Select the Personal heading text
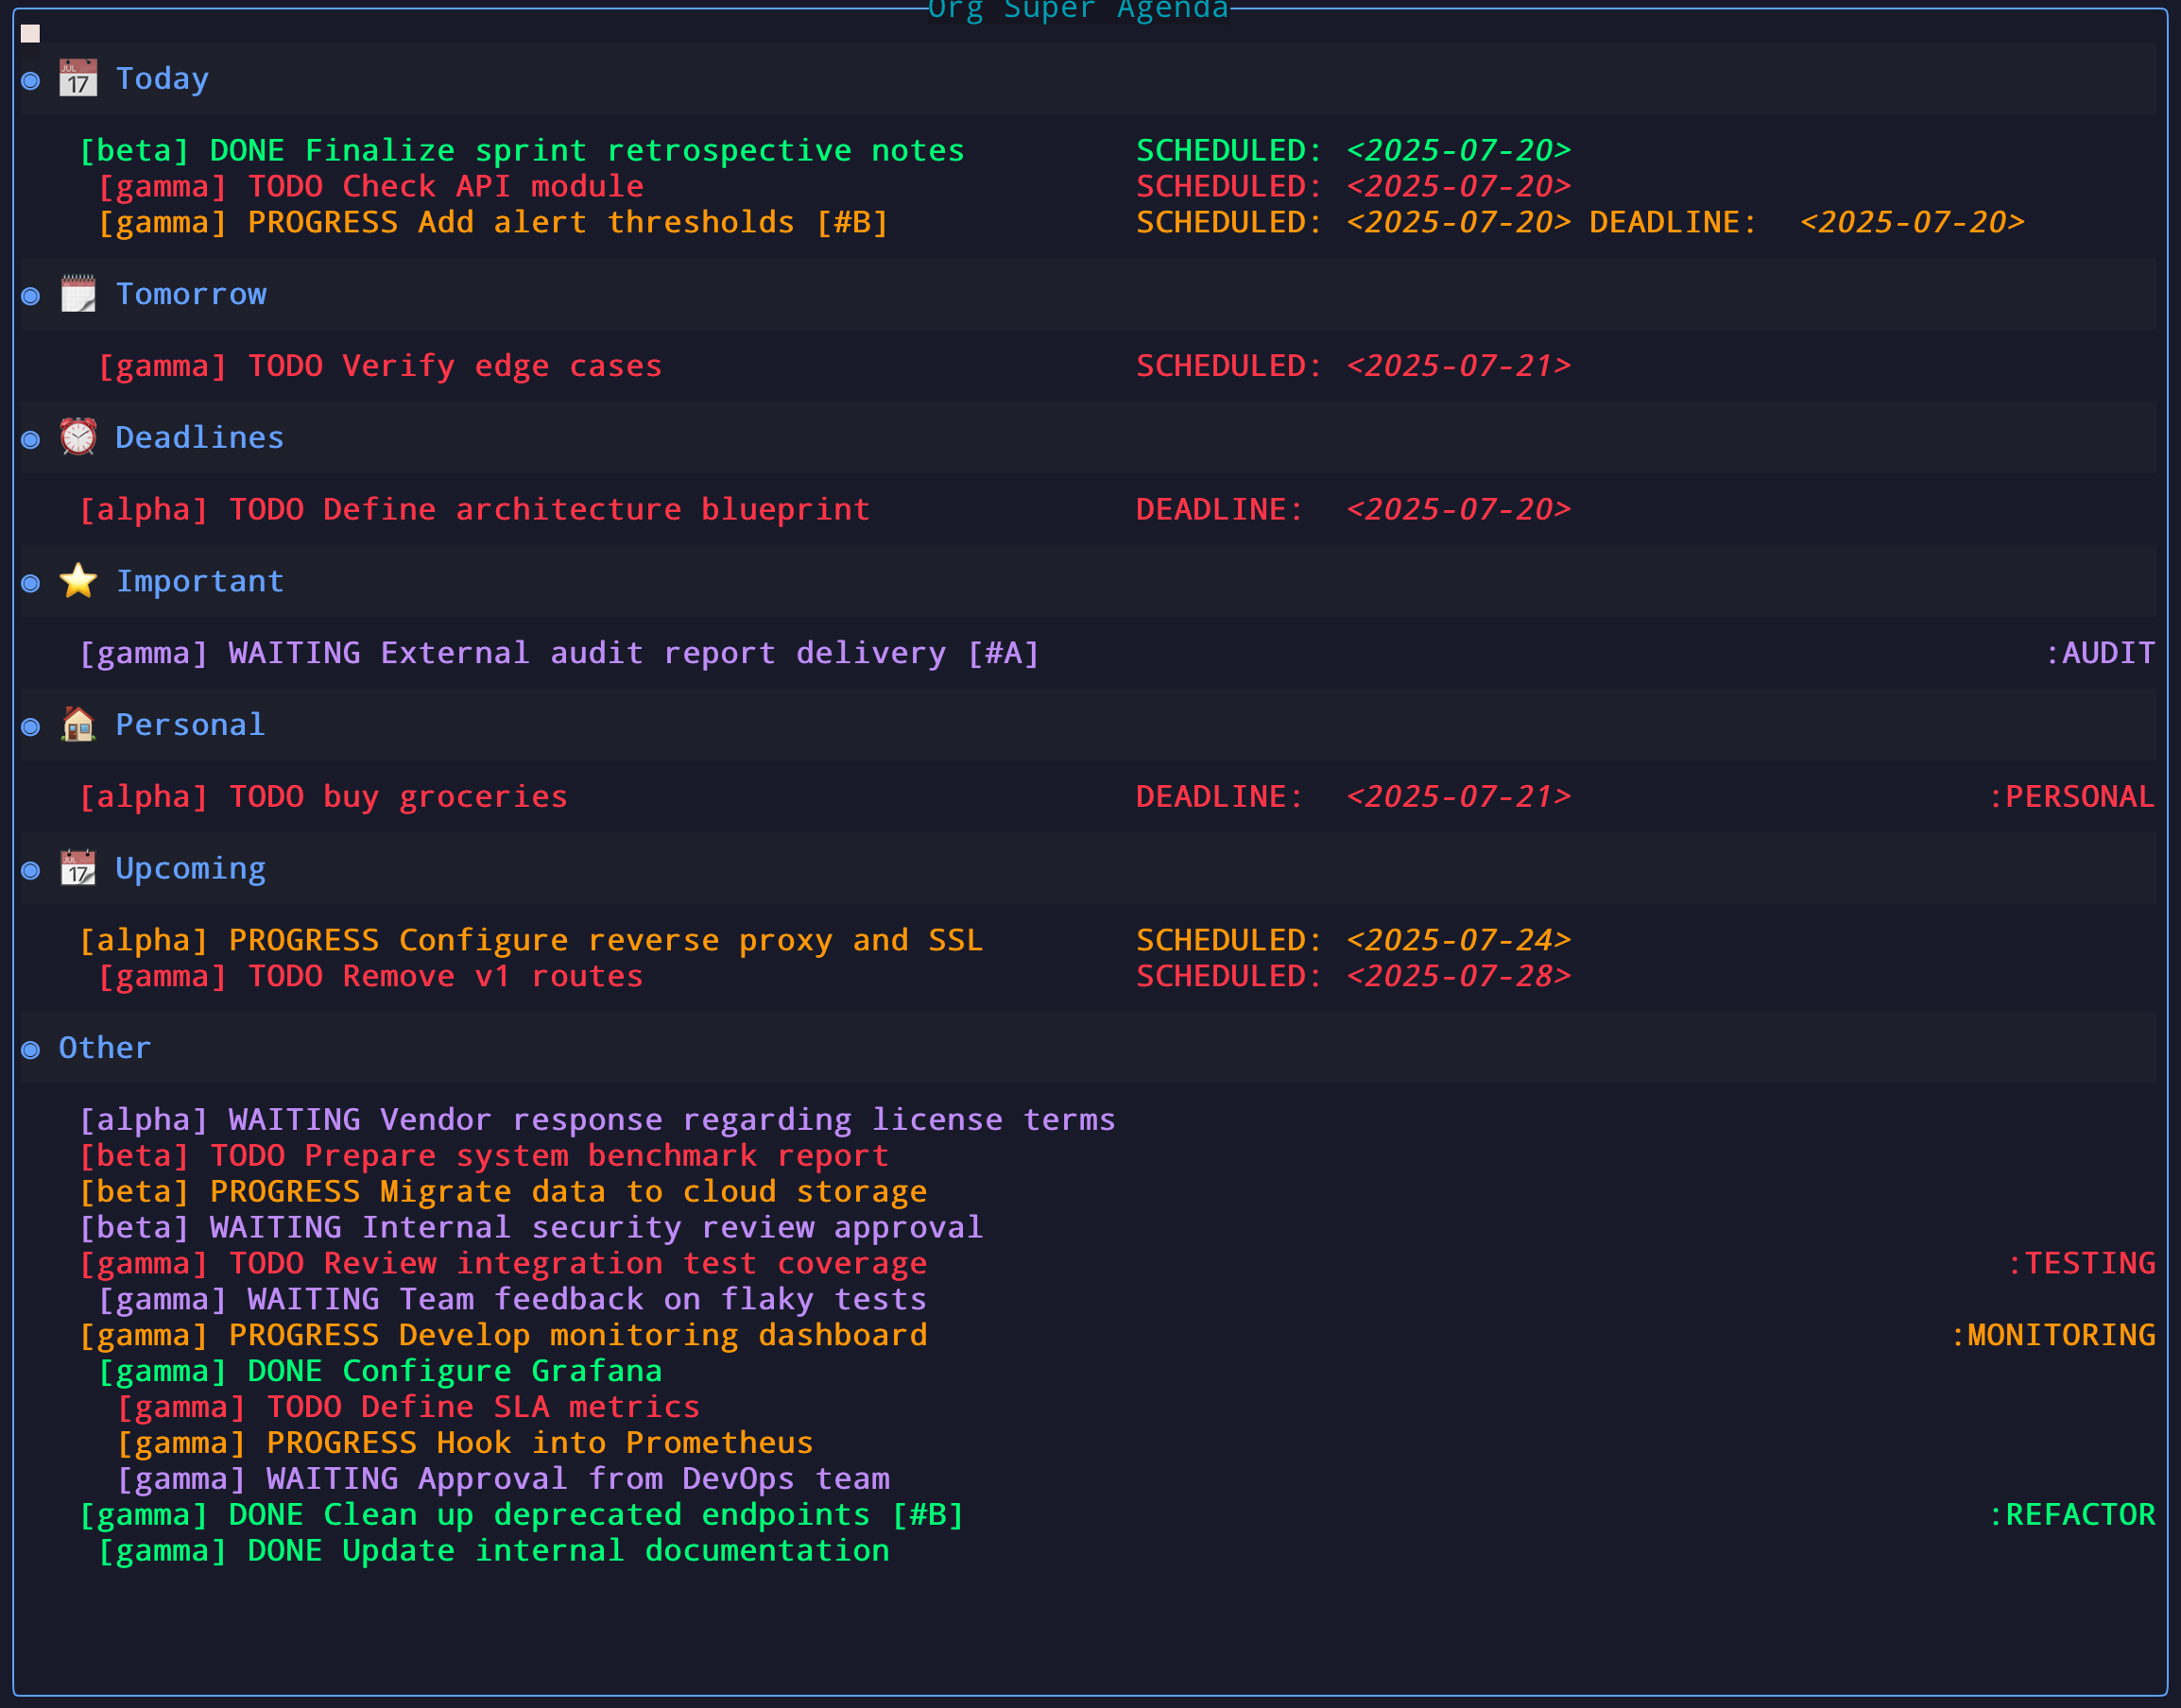This screenshot has width=2181, height=1708. coord(190,724)
